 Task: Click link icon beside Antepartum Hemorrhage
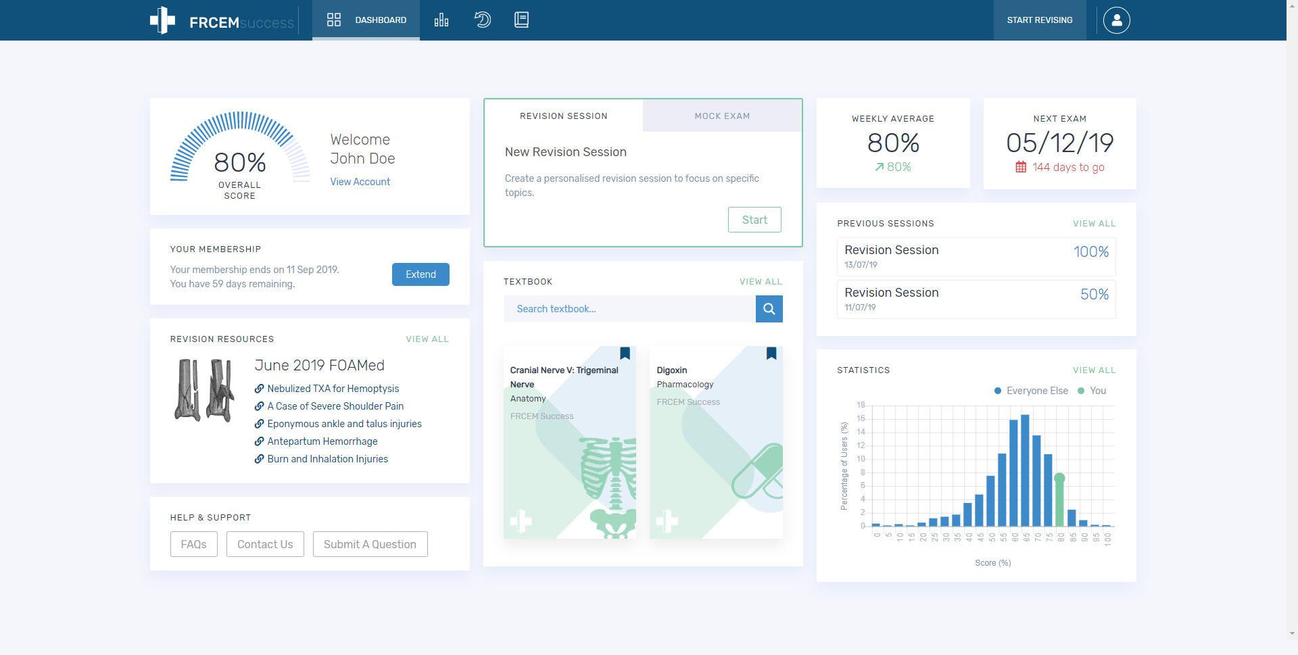tap(259, 441)
